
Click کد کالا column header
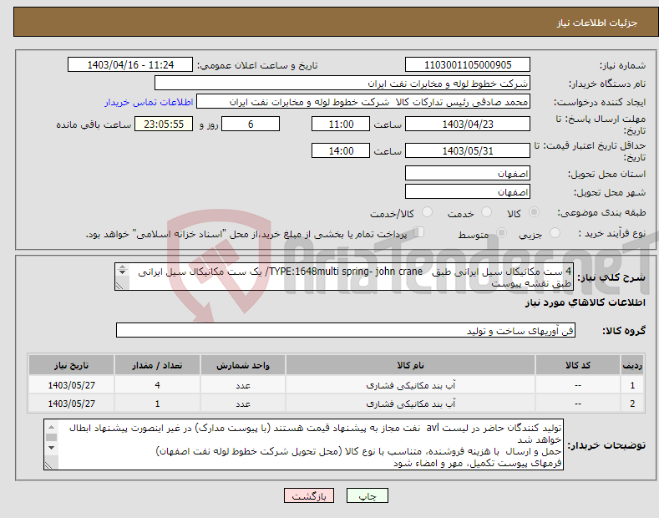[x=578, y=365]
